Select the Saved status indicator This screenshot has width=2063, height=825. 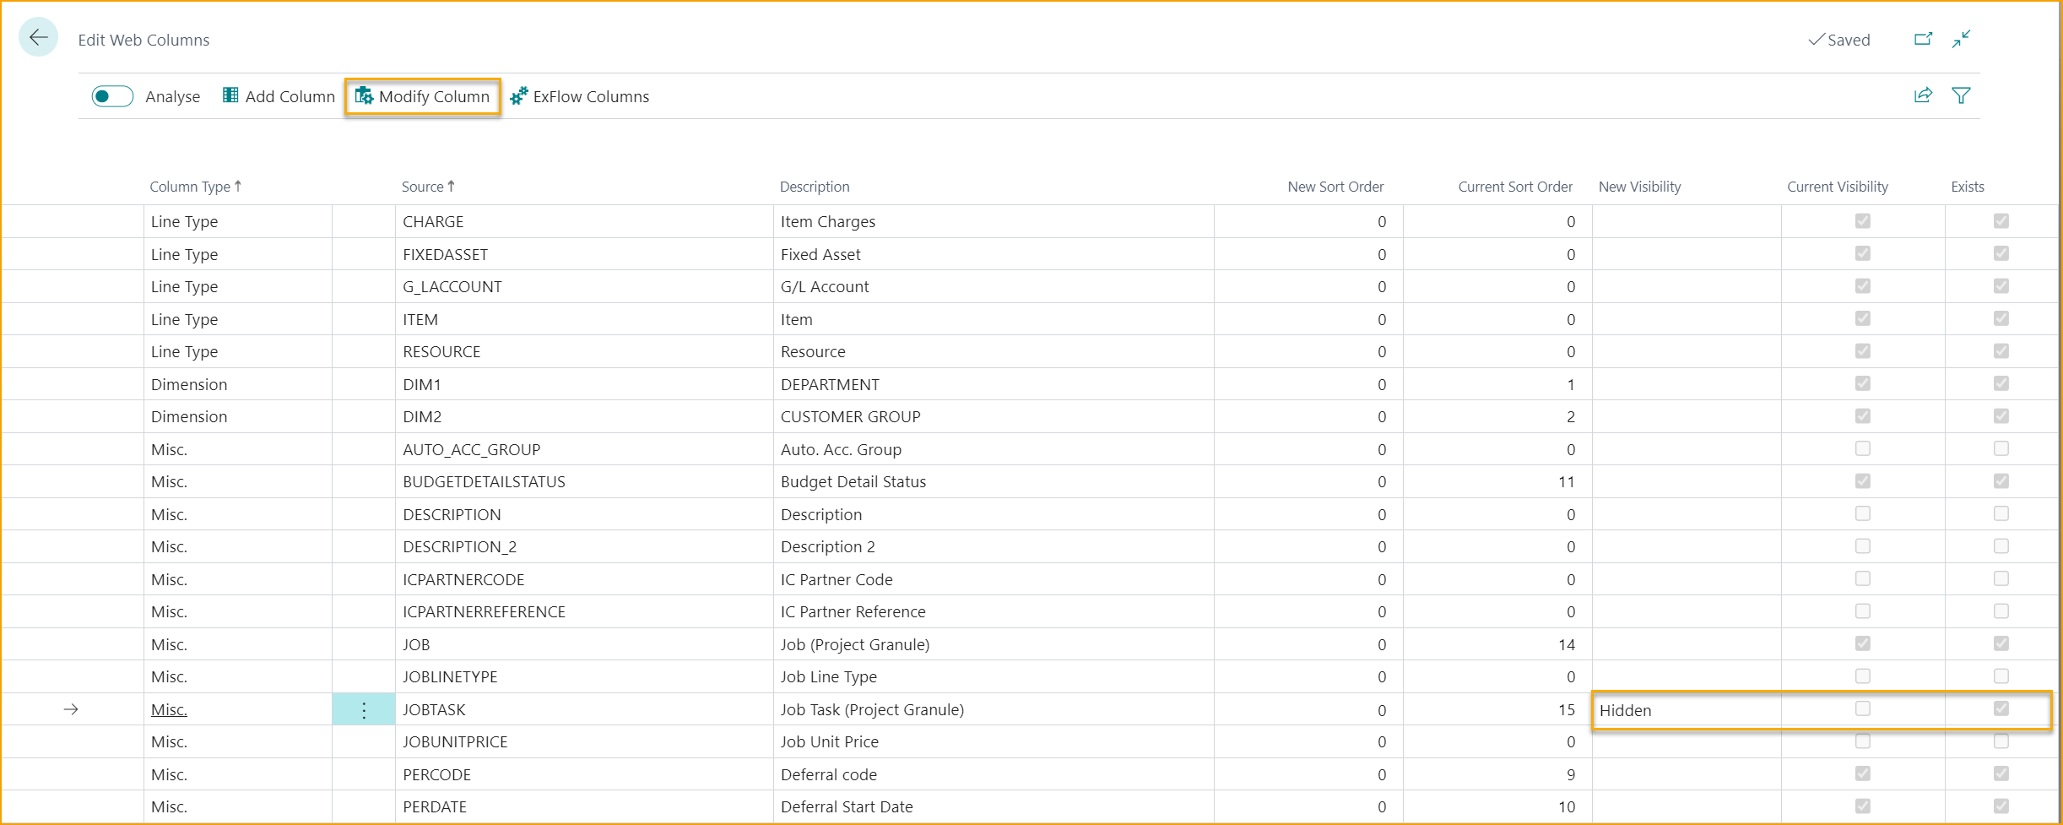point(1839,40)
